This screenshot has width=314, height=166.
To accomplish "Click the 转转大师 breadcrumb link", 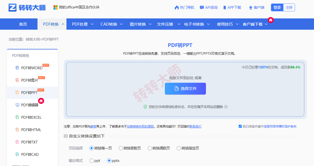I will pyautogui.click(x=33, y=39).
